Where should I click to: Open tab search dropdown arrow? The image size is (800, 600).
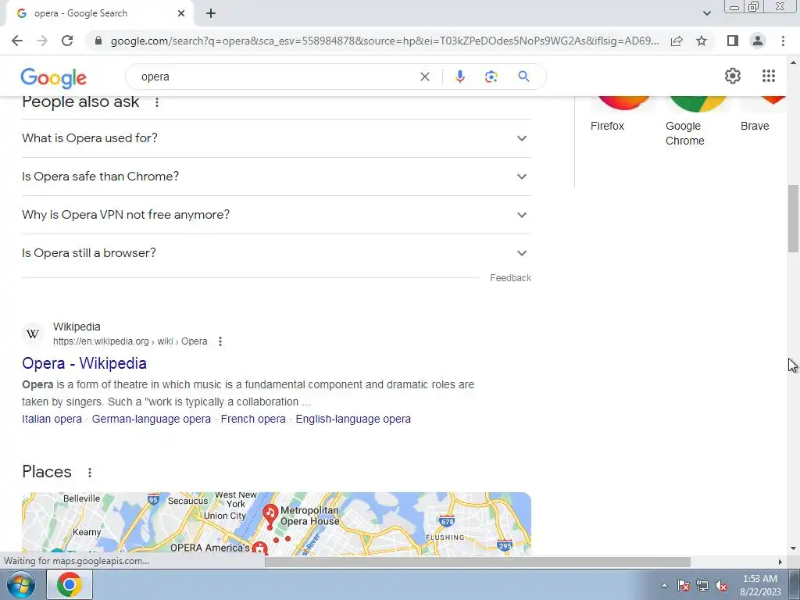pyautogui.click(x=706, y=13)
